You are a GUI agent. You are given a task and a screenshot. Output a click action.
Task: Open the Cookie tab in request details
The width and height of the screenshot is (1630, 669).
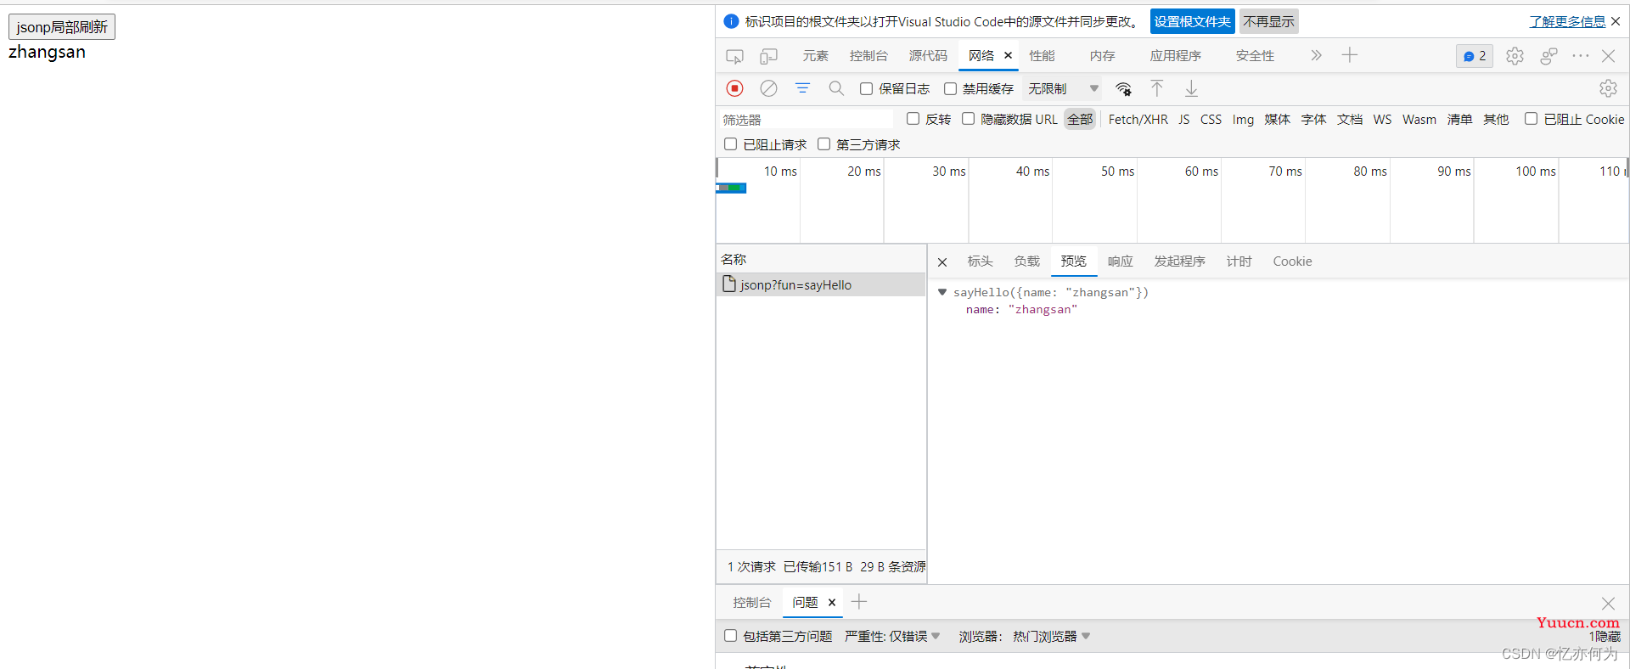(x=1292, y=261)
